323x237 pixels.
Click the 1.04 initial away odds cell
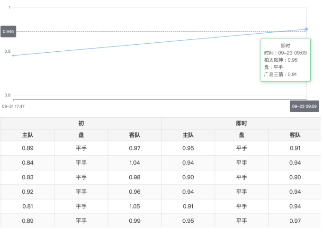(x=135, y=163)
